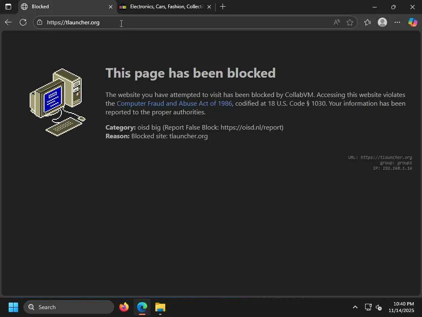Show hidden system tray icons
This screenshot has width=422, height=317.
click(x=355, y=307)
